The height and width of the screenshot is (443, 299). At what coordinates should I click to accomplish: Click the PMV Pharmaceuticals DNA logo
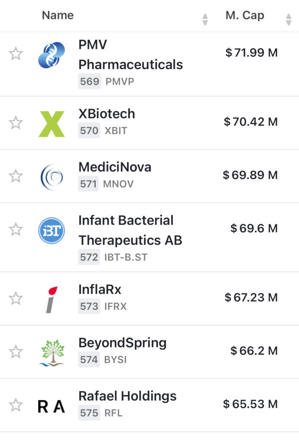coord(51,55)
